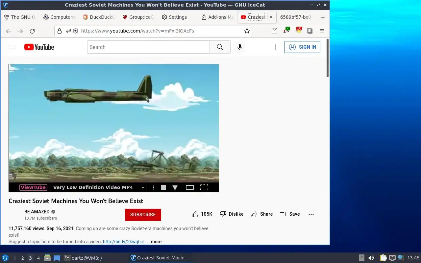Switch to the Settings tab

tap(178, 17)
